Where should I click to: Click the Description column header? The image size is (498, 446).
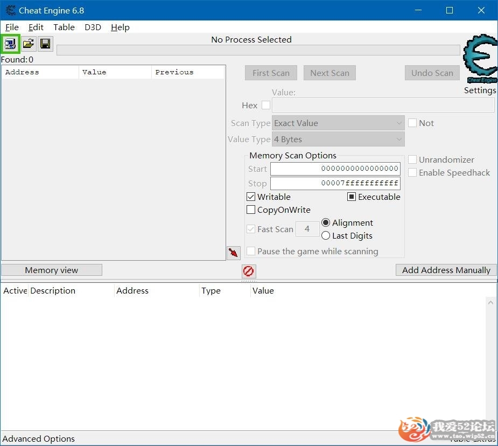coord(72,291)
